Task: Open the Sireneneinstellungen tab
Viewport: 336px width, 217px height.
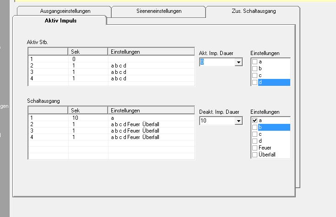Action: coord(158,11)
